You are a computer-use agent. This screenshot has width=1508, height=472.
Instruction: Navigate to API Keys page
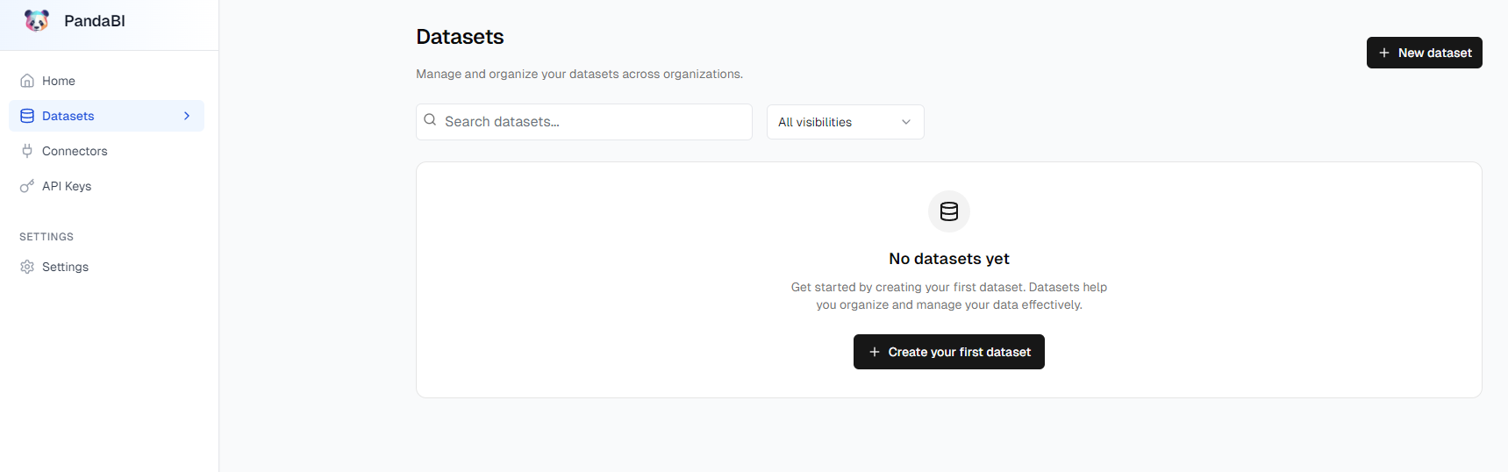[x=67, y=186]
